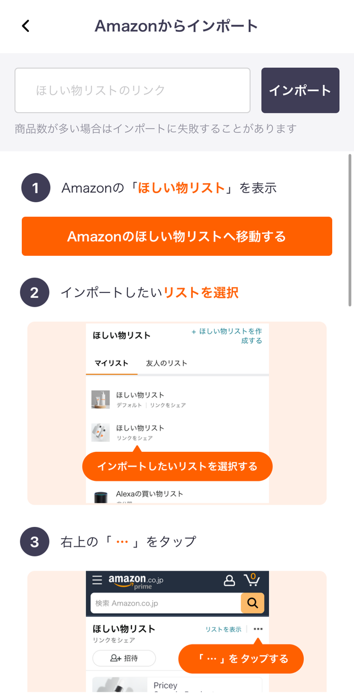This screenshot has height=700, width=354.
Task: Click the step 2 number badge
Action: [35, 292]
